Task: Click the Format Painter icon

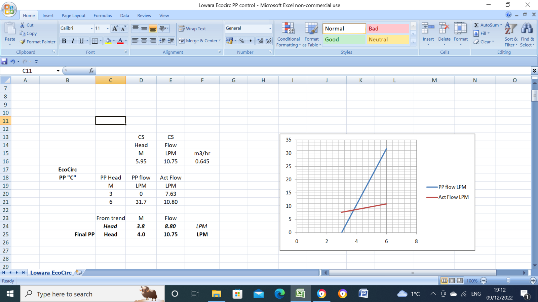Action: (23, 42)
